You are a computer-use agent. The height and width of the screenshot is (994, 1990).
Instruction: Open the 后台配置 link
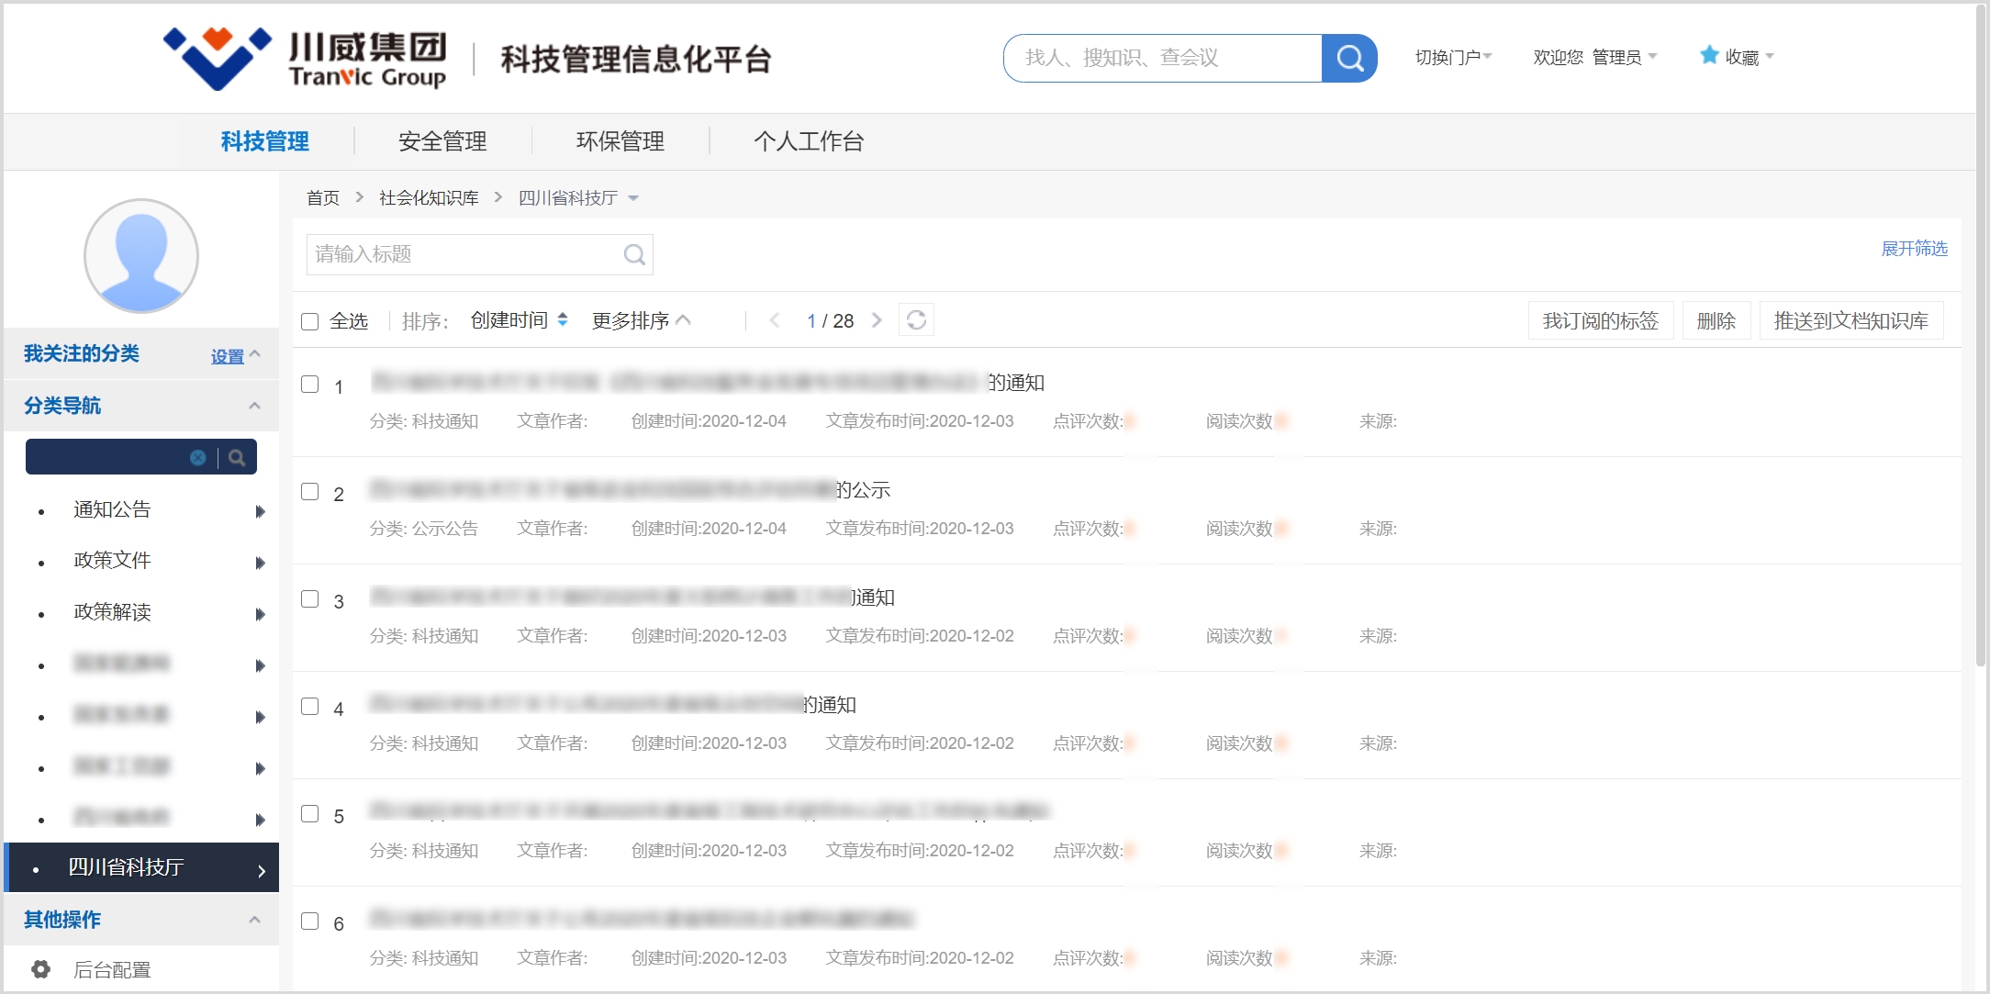point(112,969)
